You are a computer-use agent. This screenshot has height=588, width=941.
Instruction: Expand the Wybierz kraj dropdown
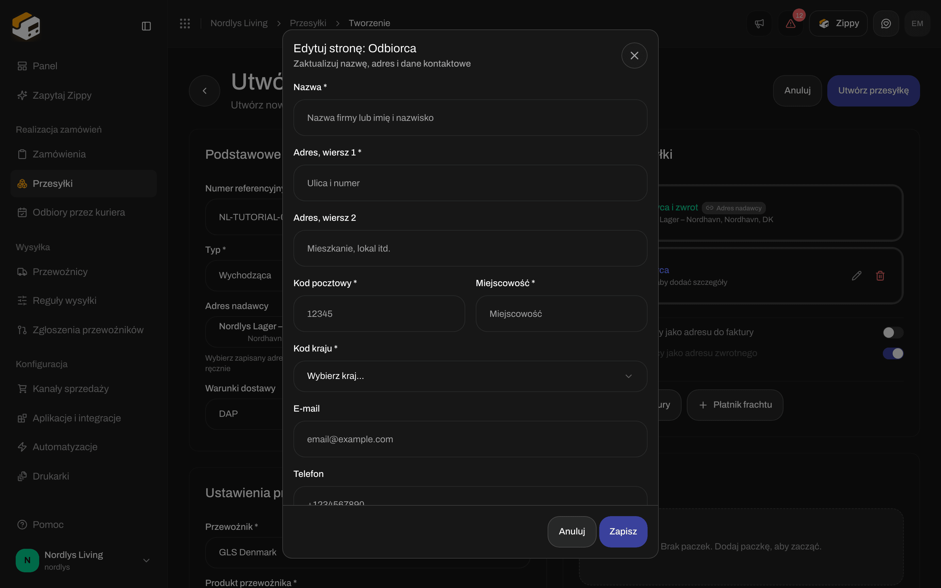coord(470,376)
